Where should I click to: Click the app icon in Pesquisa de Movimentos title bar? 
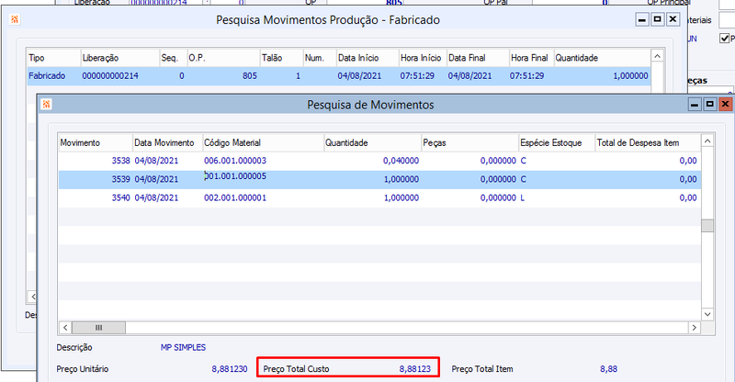(46, 105)
